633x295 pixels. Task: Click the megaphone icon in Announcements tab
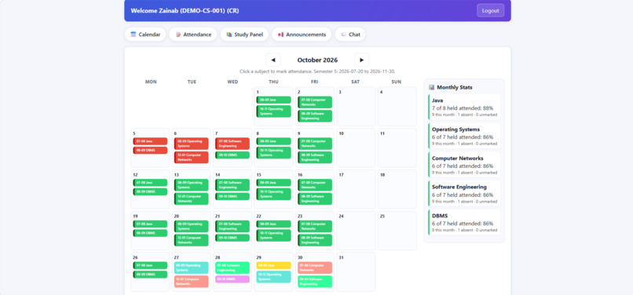click(280, 35)
